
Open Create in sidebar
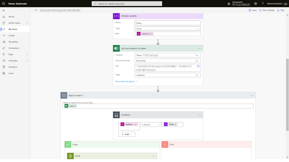click(12, 36)
